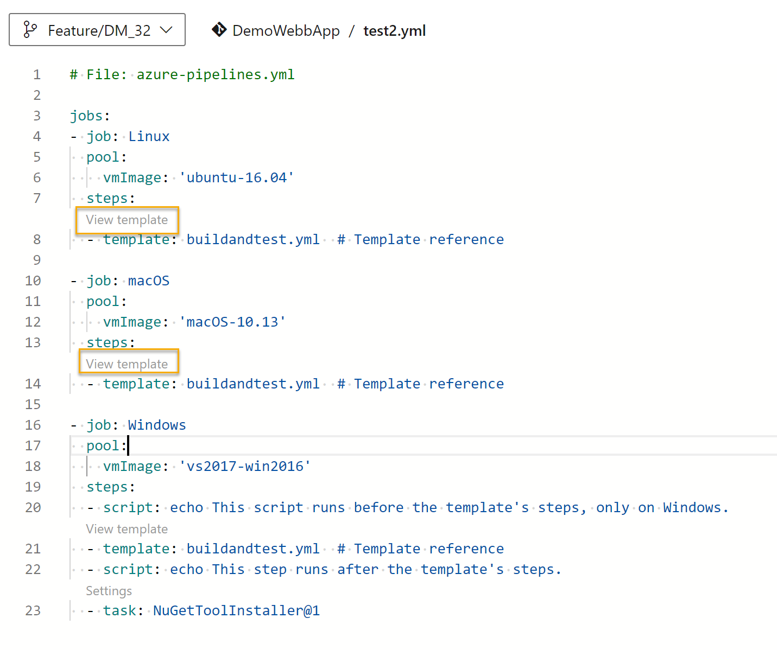Select line number 16 gutter
This screenshot has height=650, width=777.
33,425
